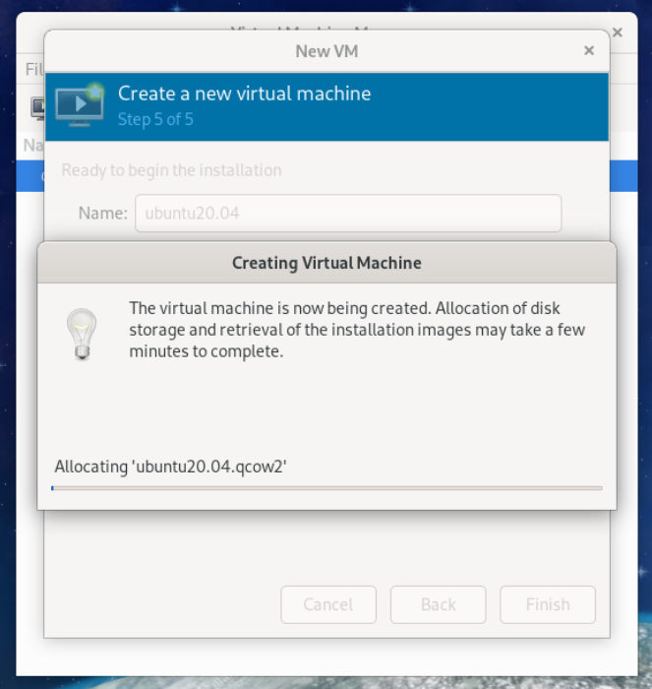Open the File menu in Virtual Machine Manager

(34, 69)
